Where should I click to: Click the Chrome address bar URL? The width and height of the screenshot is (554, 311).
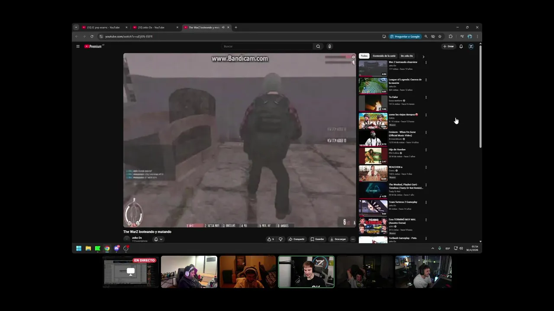coord(129,36)
